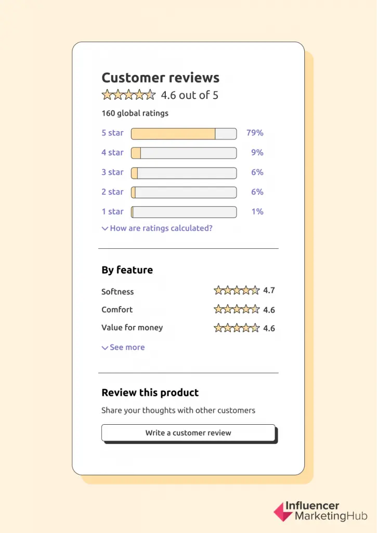Click the Softness star rating icons

[x=237, y=290]
